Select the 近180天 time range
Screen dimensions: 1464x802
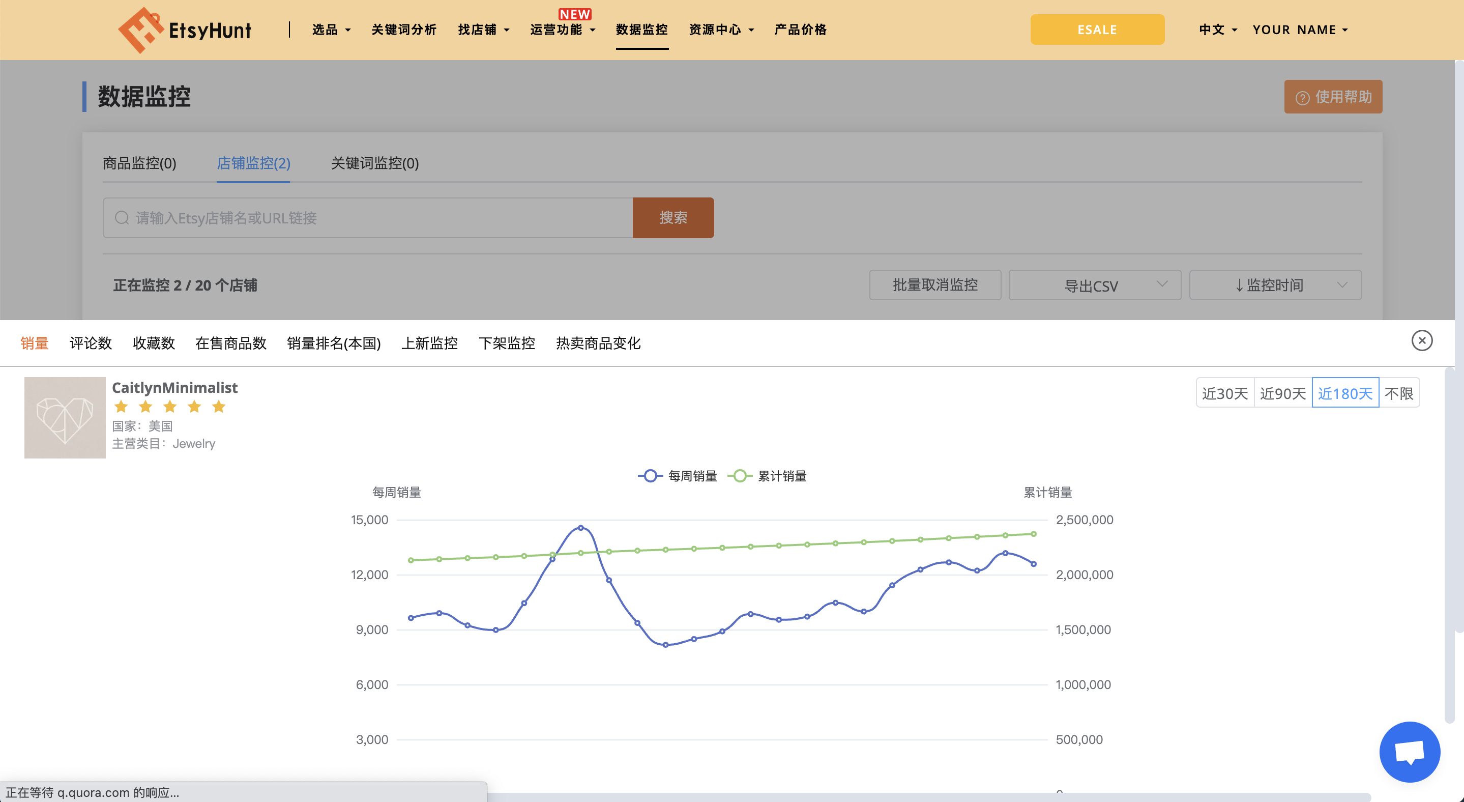(1345, 393)
